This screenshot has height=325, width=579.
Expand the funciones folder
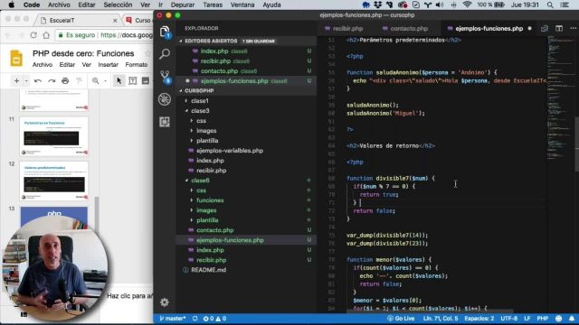210,200
